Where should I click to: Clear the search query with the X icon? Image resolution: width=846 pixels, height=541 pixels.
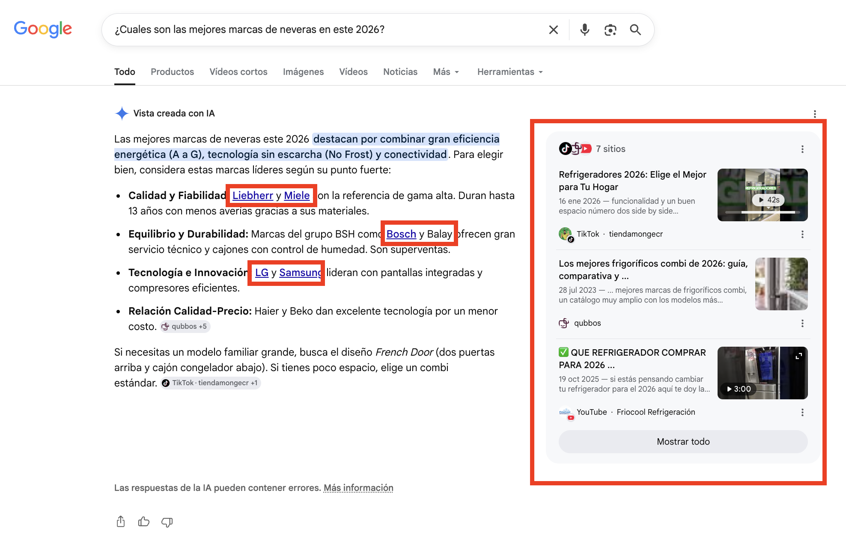pos(553,30)
